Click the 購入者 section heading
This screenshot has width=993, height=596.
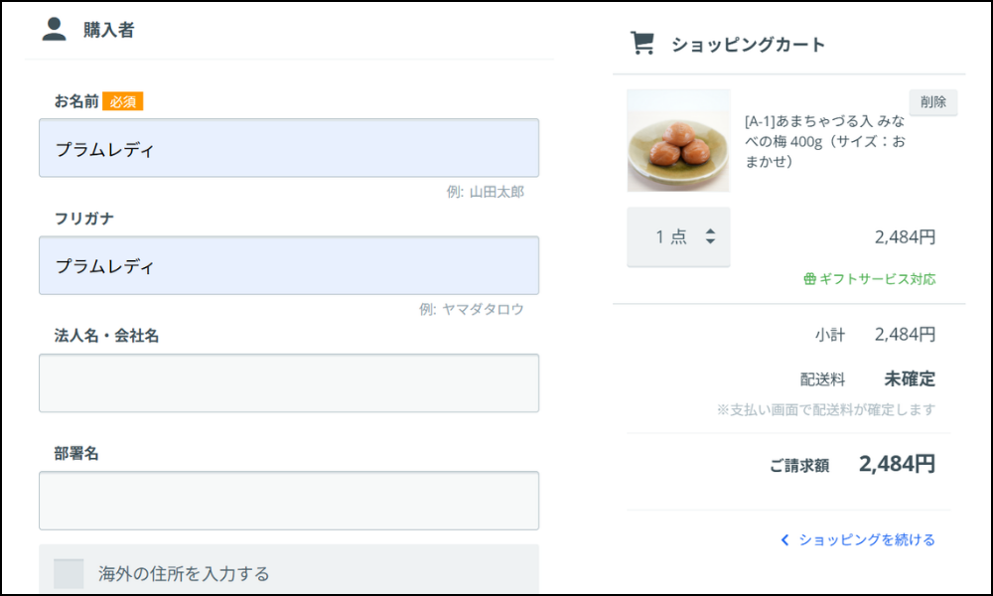[108, 30]
